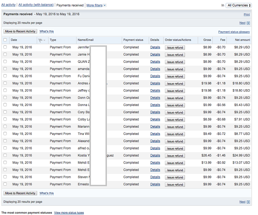Open Details for the $8.59 payment

point(155,119)
